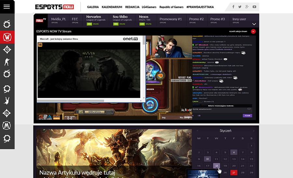Pick the upside-down diving figure sidebar icon
293x178 pixels.
tap(7, 101)
